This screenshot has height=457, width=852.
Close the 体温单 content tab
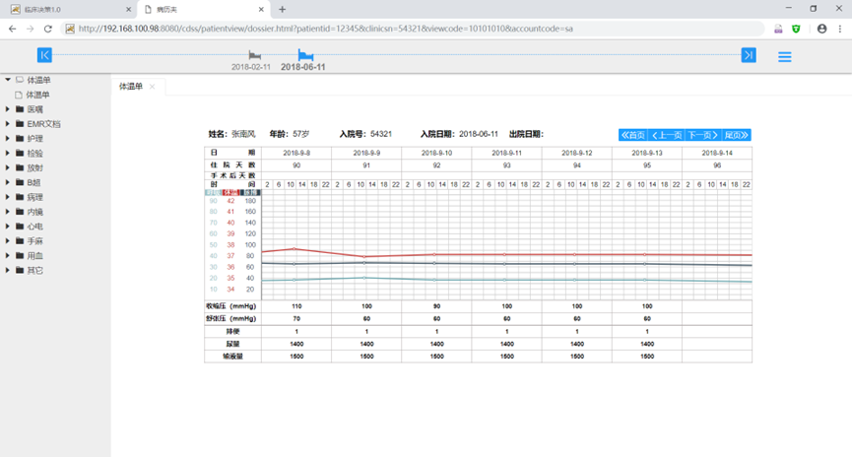[152, 87]
